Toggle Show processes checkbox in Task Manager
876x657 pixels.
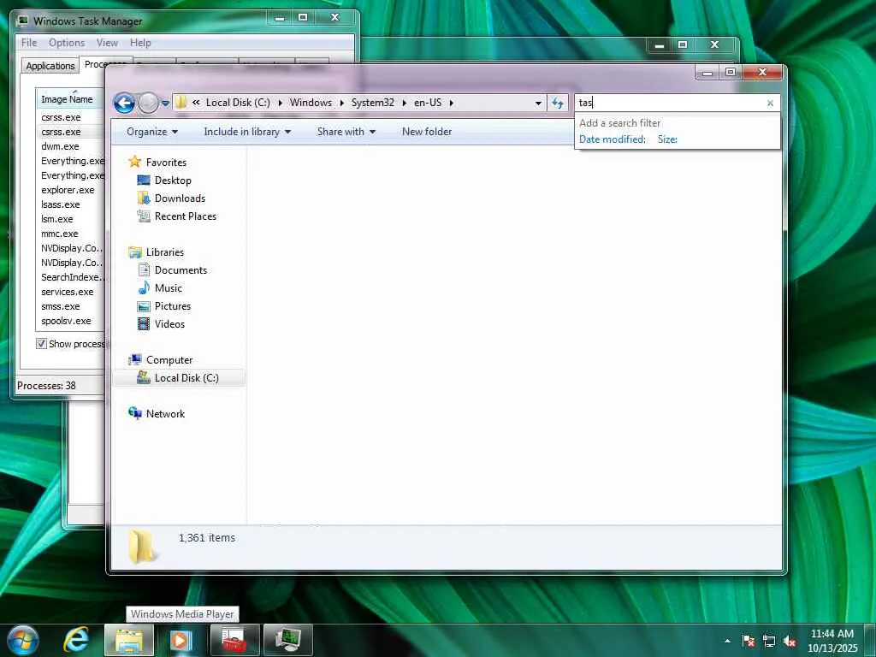[41, 344]
